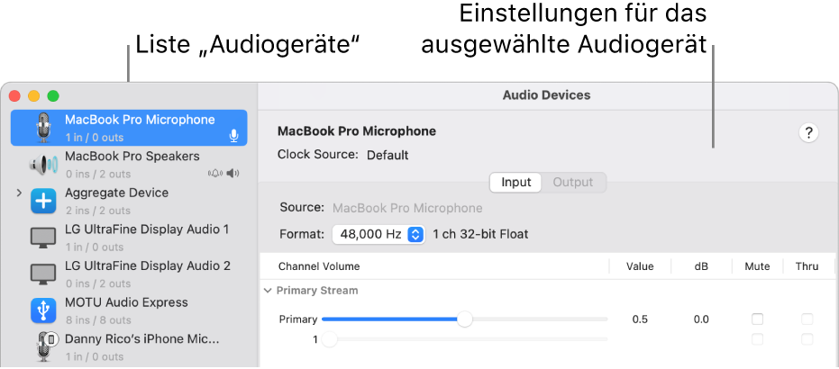Expand the Aggregate Device tree item
This screenshot has width=839, height=369.
[x=18, y=193]
